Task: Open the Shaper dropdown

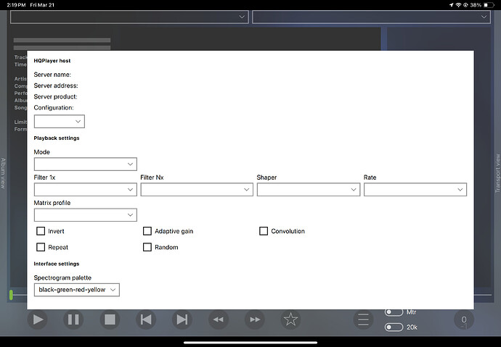Action: click(308, 190)
